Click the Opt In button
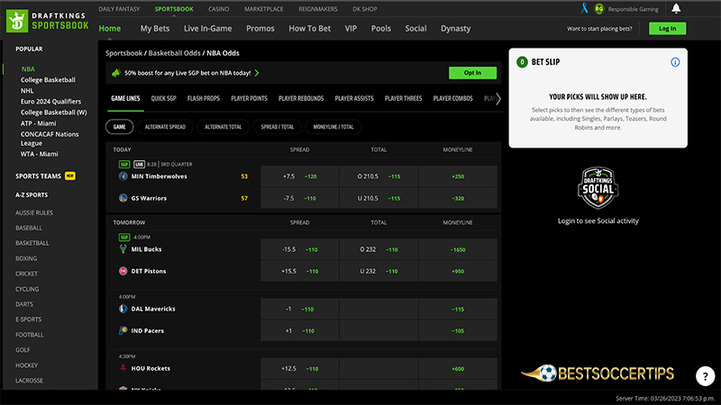721x405 pixels. click(472, 73)
